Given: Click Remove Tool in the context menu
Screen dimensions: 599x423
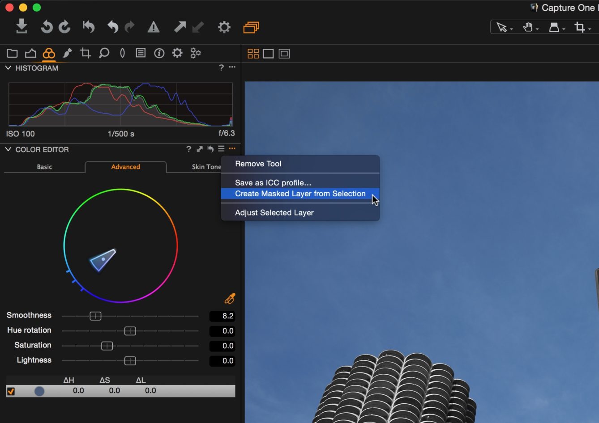Looking at the screenshot, I should coord(258,164).
